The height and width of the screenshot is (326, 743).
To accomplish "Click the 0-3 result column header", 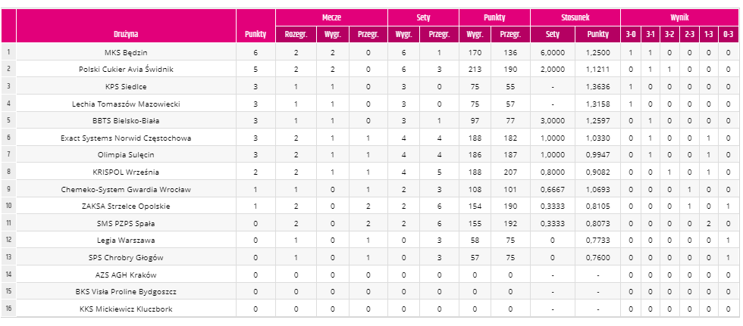I will 729,34.
